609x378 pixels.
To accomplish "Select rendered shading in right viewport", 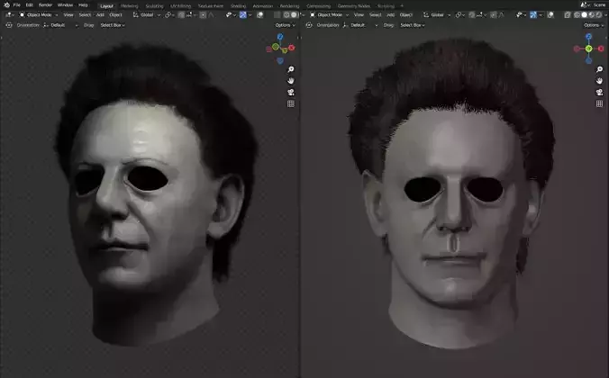I will click(598, 14).
